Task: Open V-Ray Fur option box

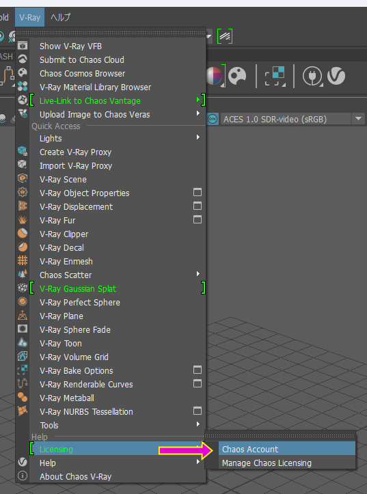Action: click(x=198, y=219)
